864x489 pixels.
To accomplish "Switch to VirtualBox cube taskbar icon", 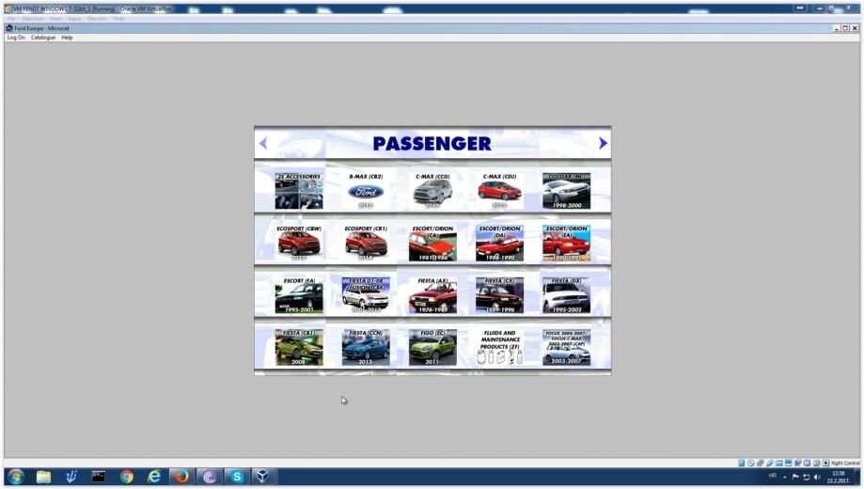I will [x=263, y=477].
